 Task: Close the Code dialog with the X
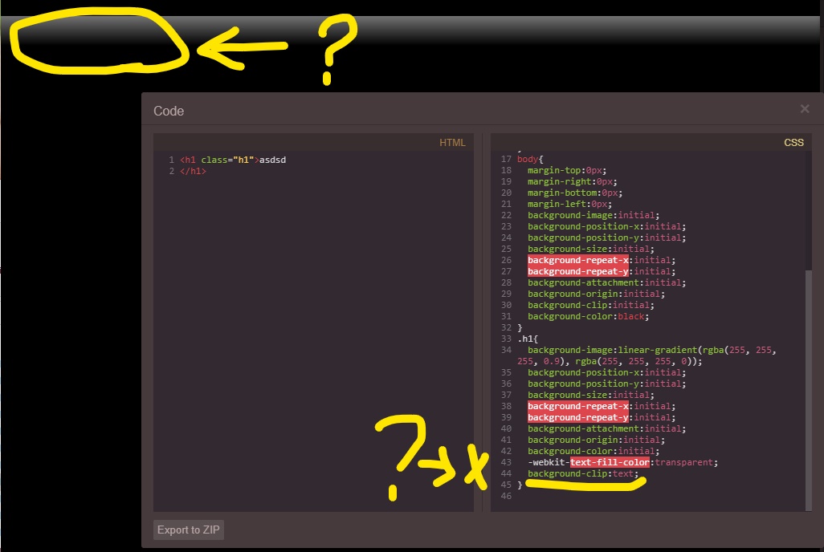805,109
